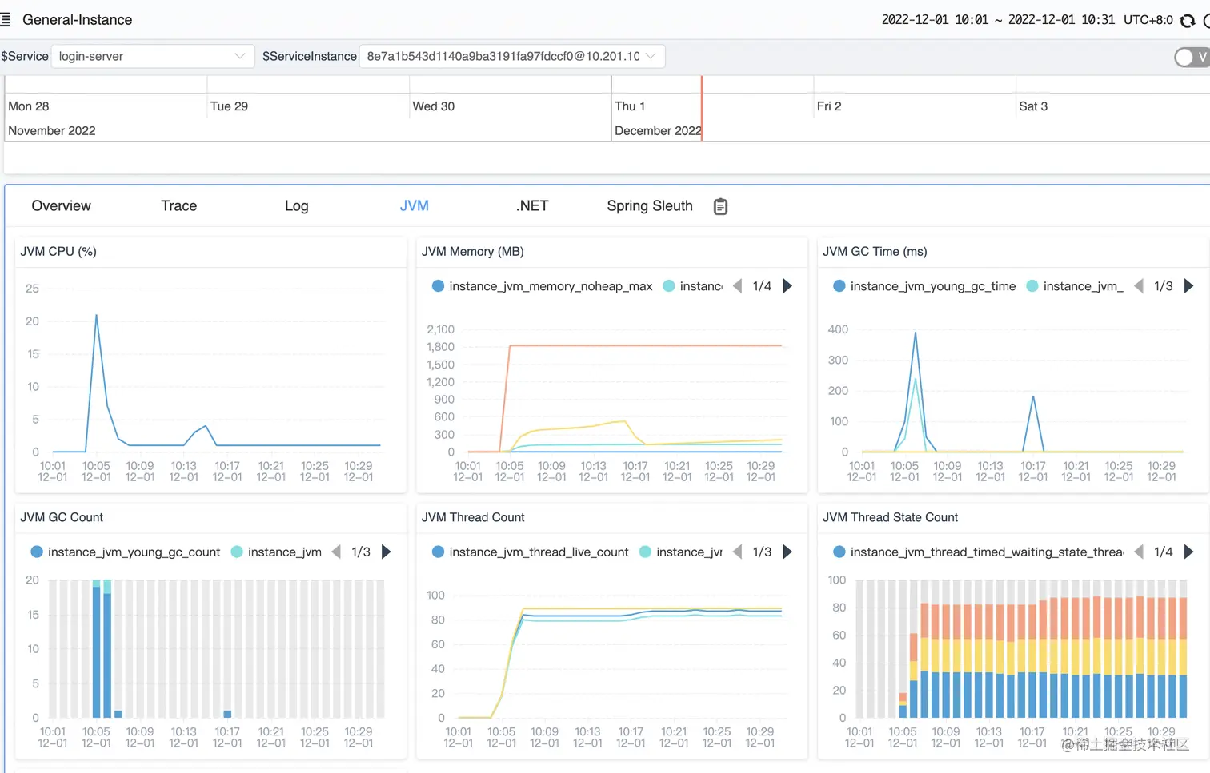Previous legend page in JVM Thread State Count
1210x773 pixels.
(1139, 552)
